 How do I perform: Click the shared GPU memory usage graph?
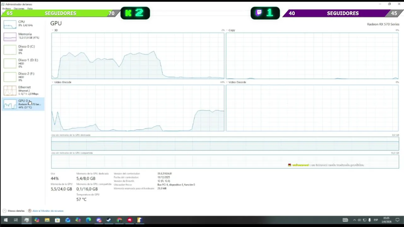coord(225,161)
